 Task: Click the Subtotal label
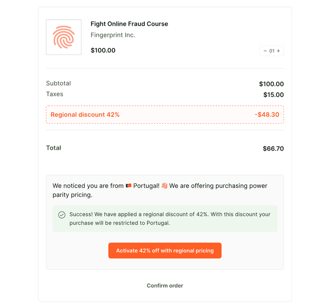59,83
